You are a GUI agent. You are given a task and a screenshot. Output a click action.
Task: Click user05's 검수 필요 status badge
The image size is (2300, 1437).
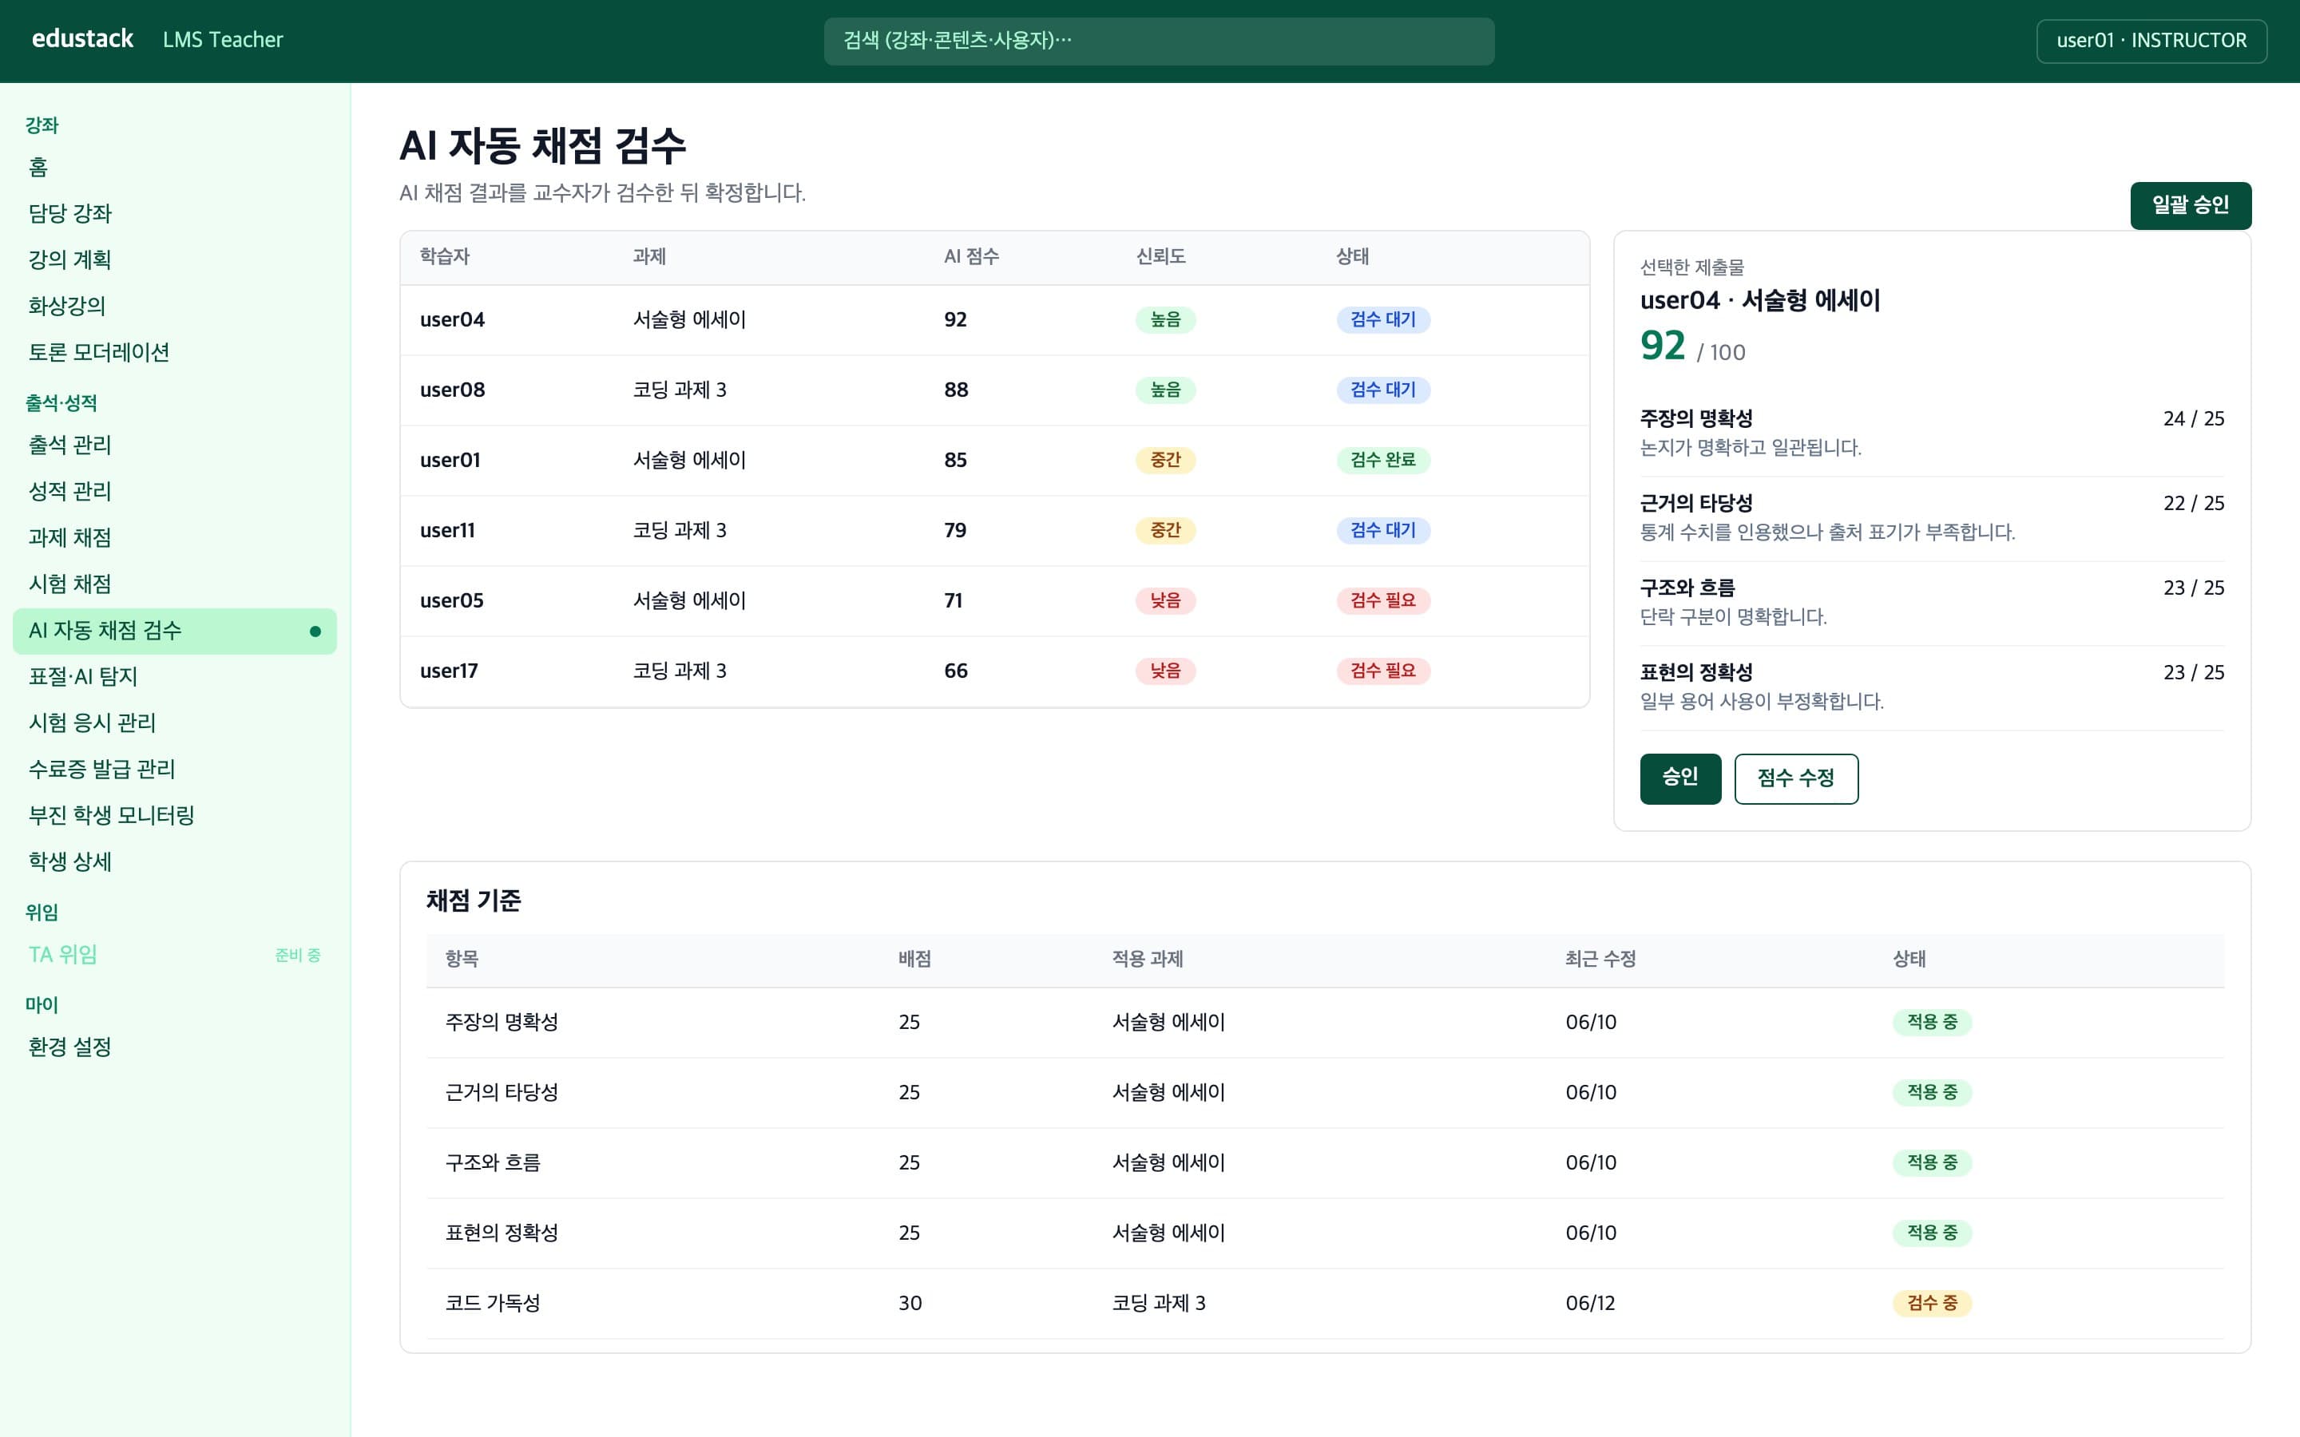(1383, 600)
